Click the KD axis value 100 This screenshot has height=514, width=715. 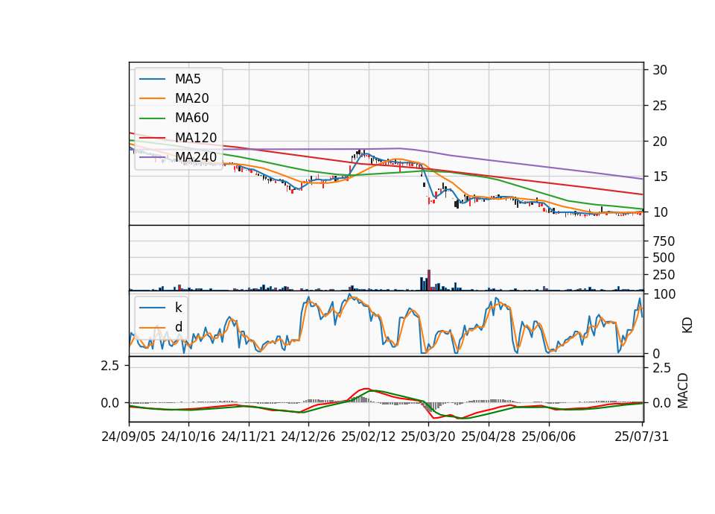pos(664,295)
